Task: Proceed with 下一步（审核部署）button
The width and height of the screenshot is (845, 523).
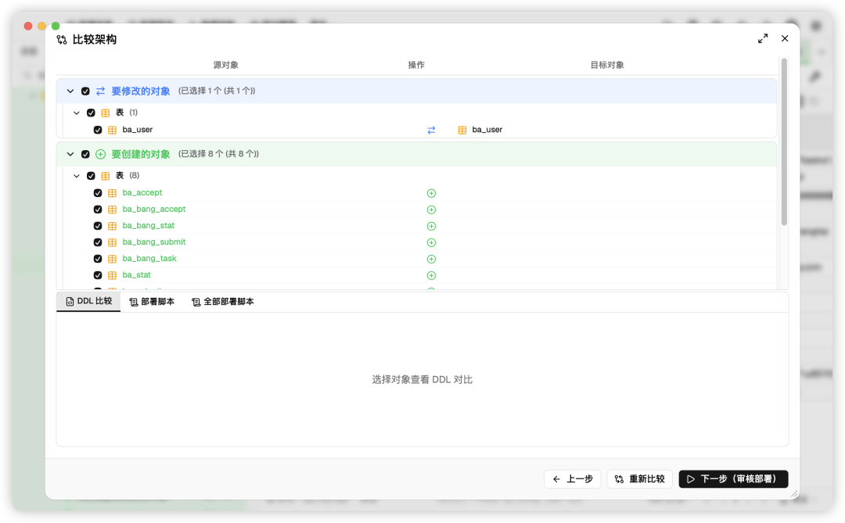Action: [733, 479]
